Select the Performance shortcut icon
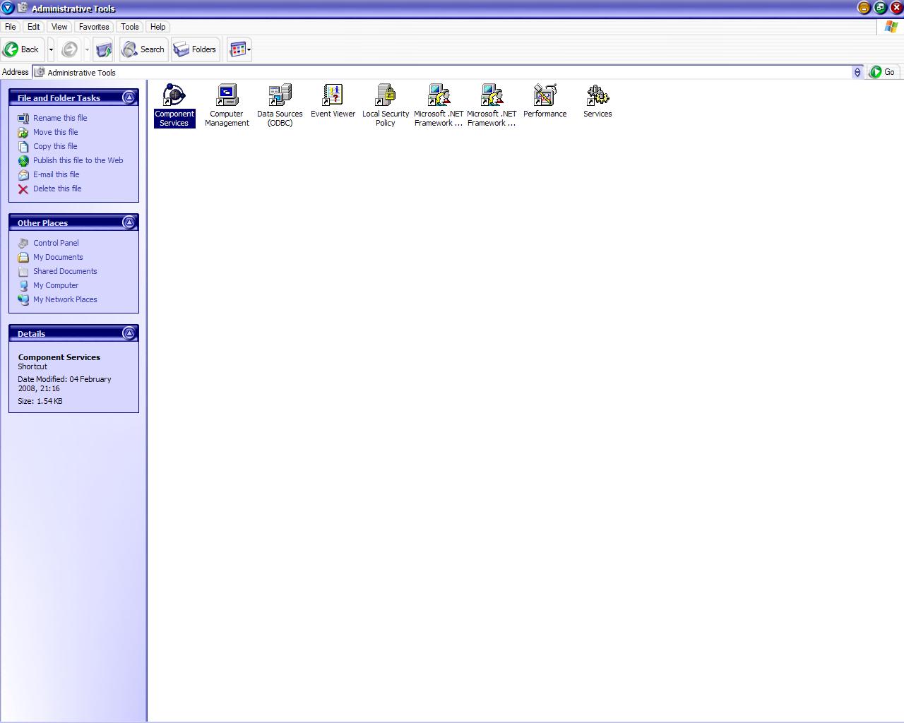 pyautogui.click(x=545, y=95)
